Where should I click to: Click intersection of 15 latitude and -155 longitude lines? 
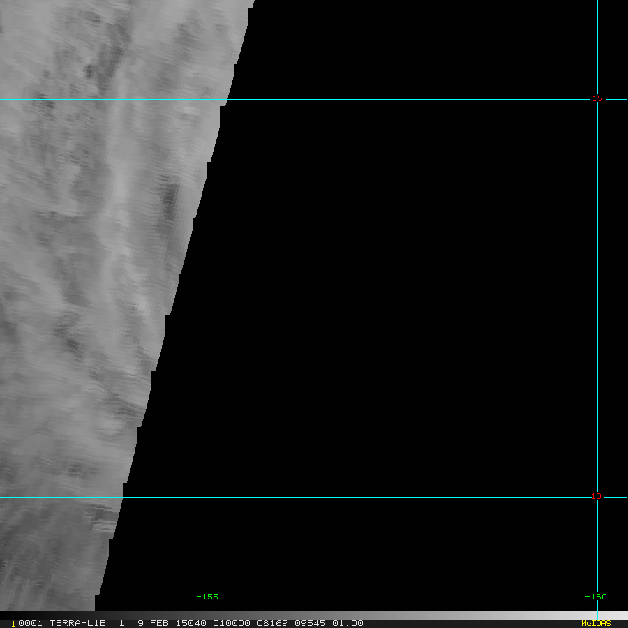[x=209, y=99]
